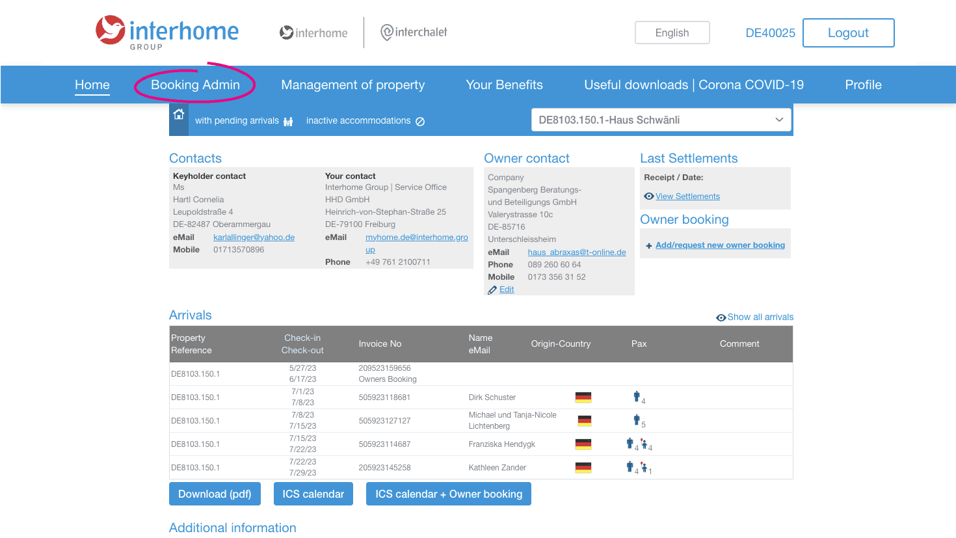956x538 pixels.
Task: Open Useful downloads | Corona COVID-19
Action: coord(694,85)
